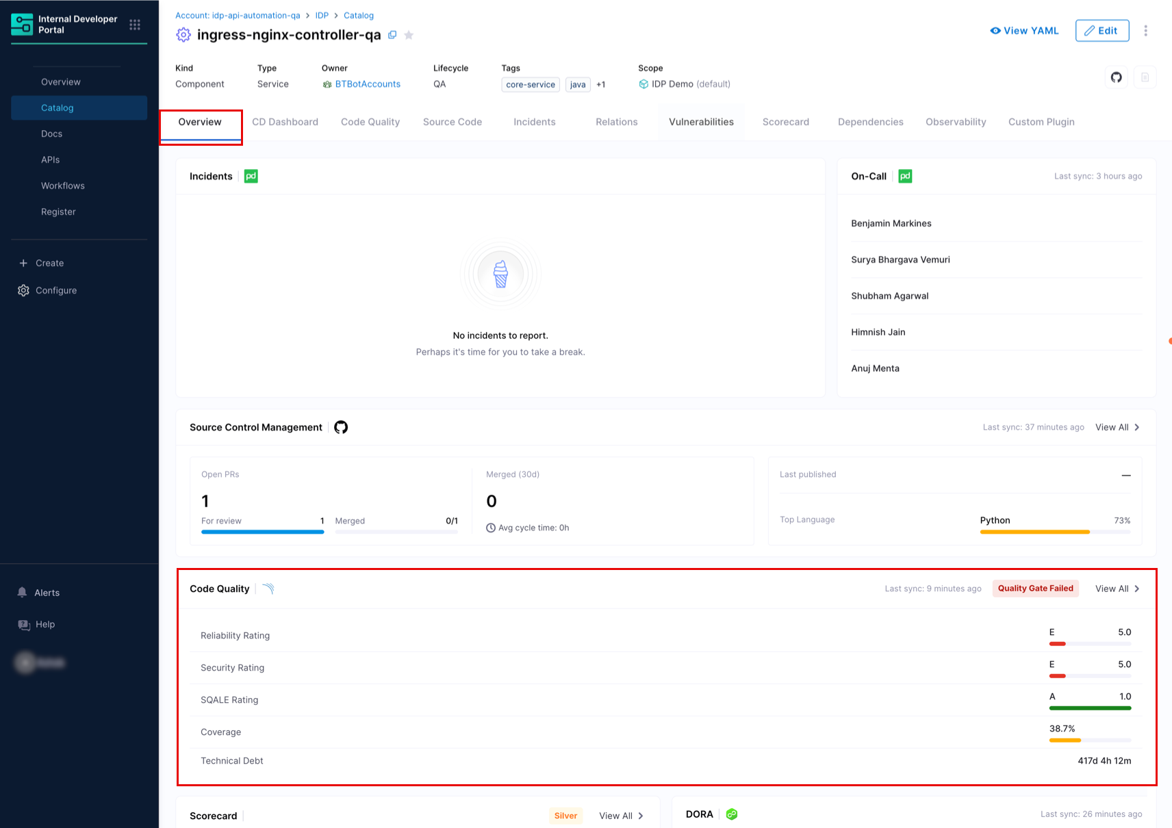Click the Internal Developer Portal logo
The width and height of the screenshot is (1172, 828).
pyautogui.click(x=22, y=24)
